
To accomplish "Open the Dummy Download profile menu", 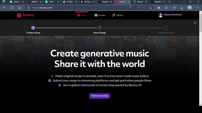I will click(170, 15).
